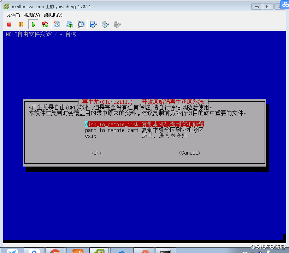Reset the virtual machine with the circular arrows icon
The height and width of the screenshot is (253, 289).
(x=45, y=24)
